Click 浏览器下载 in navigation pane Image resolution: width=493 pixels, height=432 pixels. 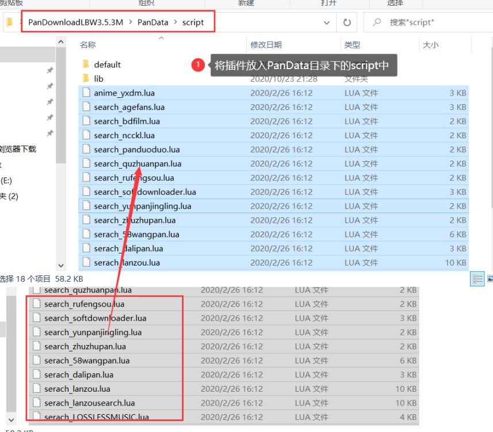pyautogui.click(x=18, y=149)
